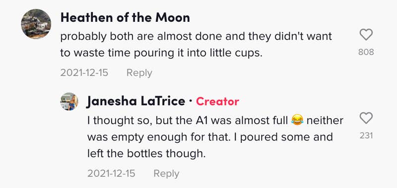Click the 808 like count
Screen dimensions: 397x188
tap(366, 52)
